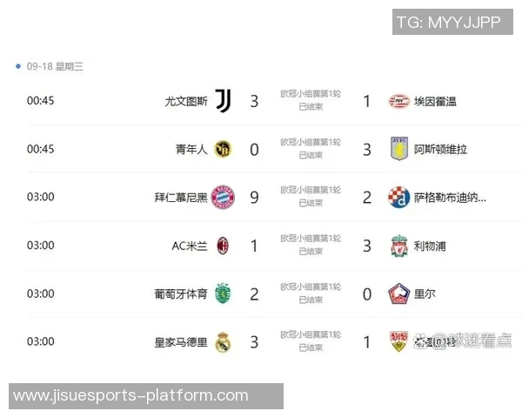Viewport: 522px width, 418px height.
Task: Click the Bayern Munich club crest
Action: (224, 197)
